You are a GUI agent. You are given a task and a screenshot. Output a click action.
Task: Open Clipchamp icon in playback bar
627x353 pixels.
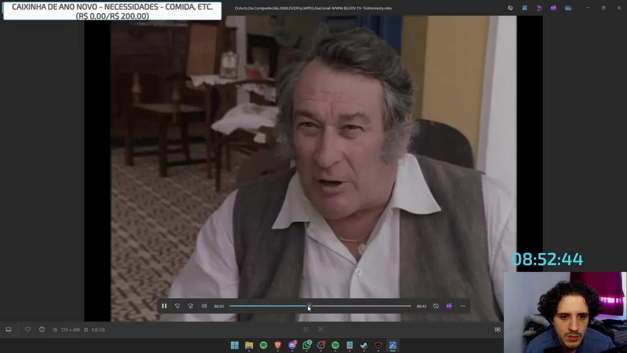(449, 306)
